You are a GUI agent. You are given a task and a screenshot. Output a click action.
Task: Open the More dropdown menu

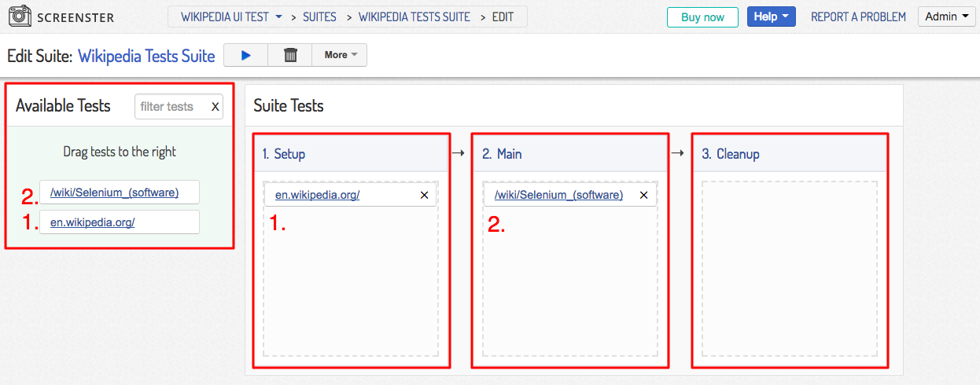340,55
